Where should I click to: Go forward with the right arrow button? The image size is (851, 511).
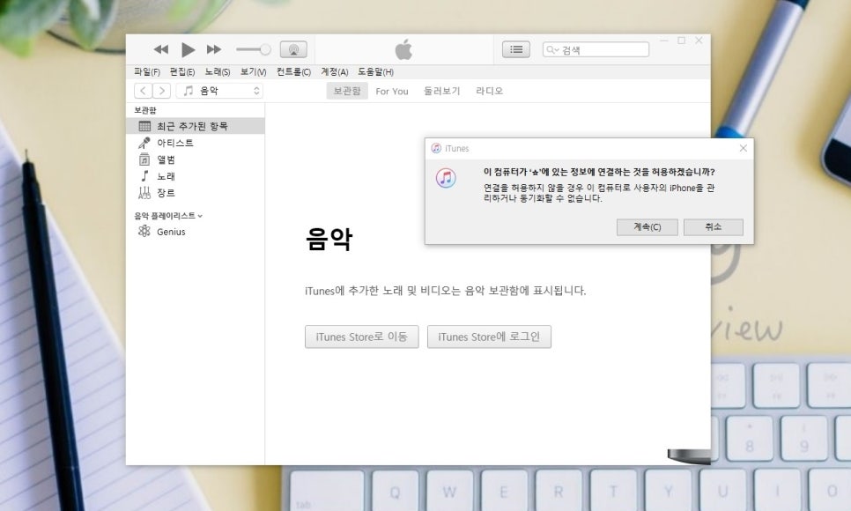pyautogui.click(x=162, y=91)
